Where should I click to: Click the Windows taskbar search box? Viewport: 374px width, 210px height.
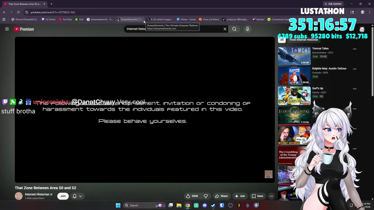[x=144, y=205]
